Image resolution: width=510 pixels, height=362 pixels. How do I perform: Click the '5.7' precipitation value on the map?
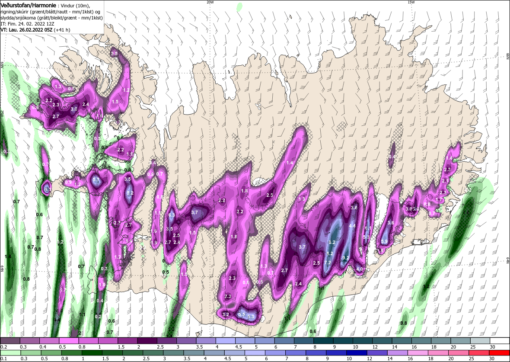point(96,179)
